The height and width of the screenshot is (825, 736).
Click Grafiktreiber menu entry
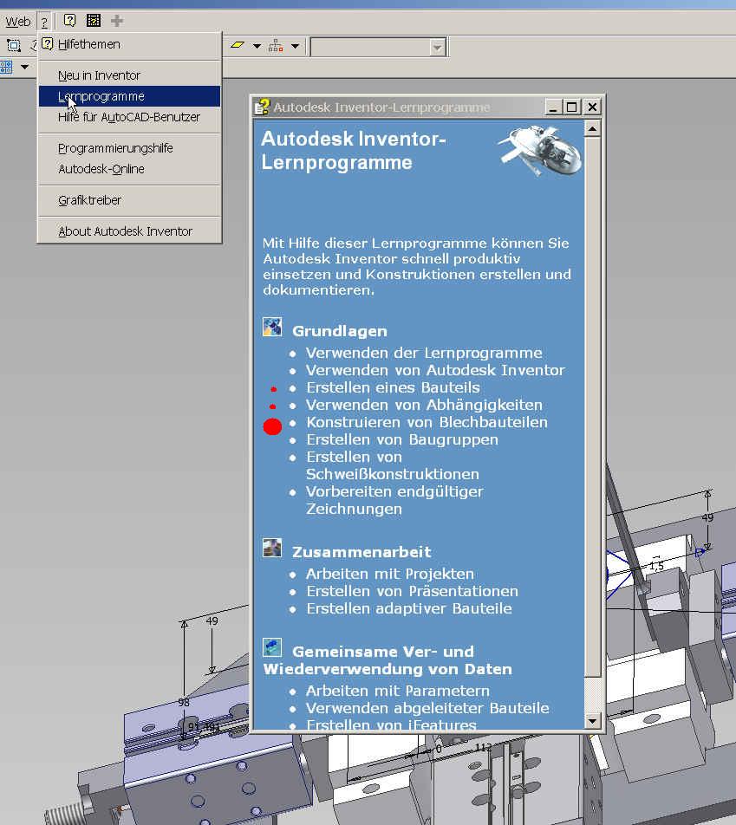[129, 200]
